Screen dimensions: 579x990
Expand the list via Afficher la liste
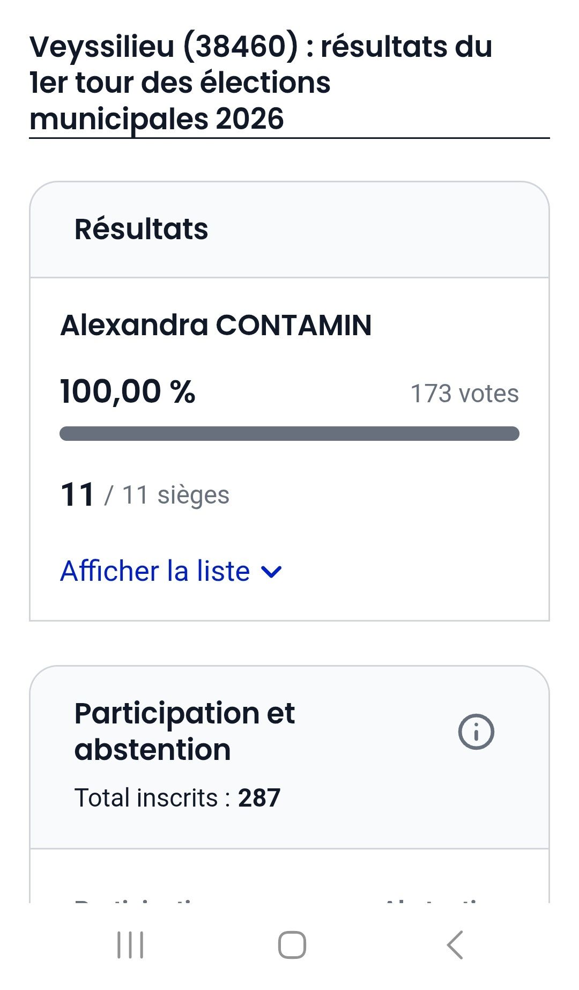pos(155,571)
